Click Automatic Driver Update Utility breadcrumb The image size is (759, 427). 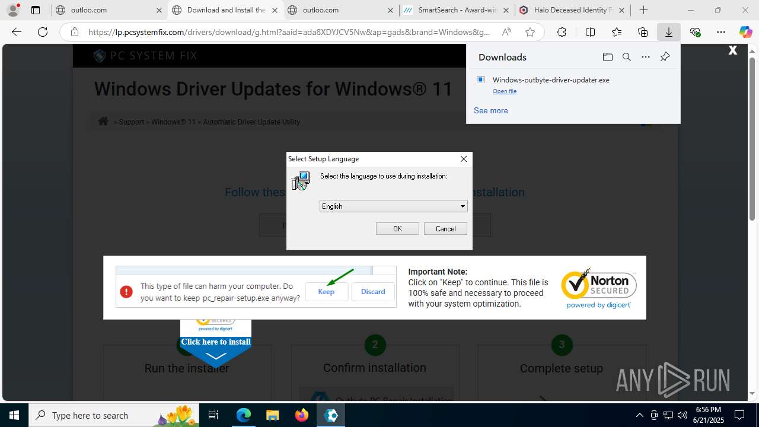251,122
